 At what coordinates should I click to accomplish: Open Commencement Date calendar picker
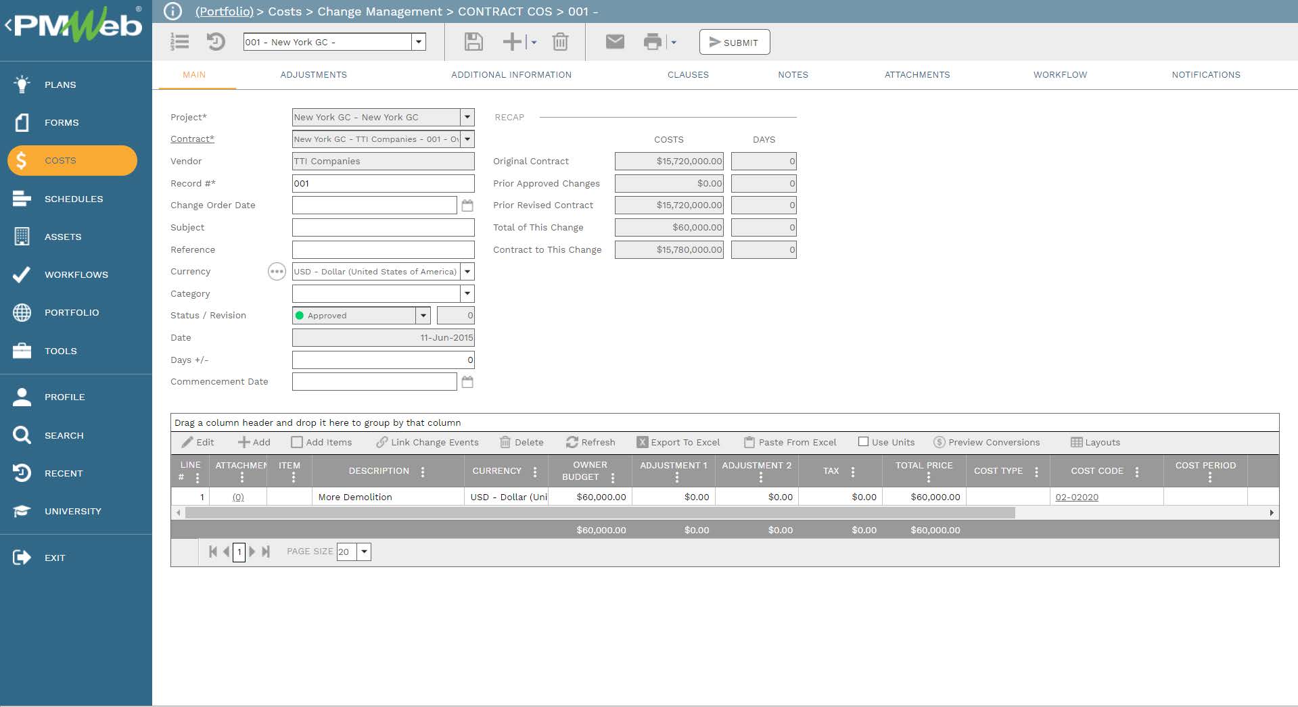[x=467, y=382]
